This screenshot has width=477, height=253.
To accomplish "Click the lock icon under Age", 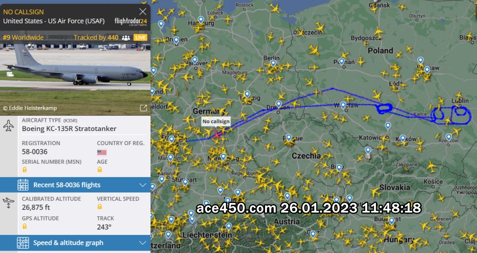I will (100, 169).
